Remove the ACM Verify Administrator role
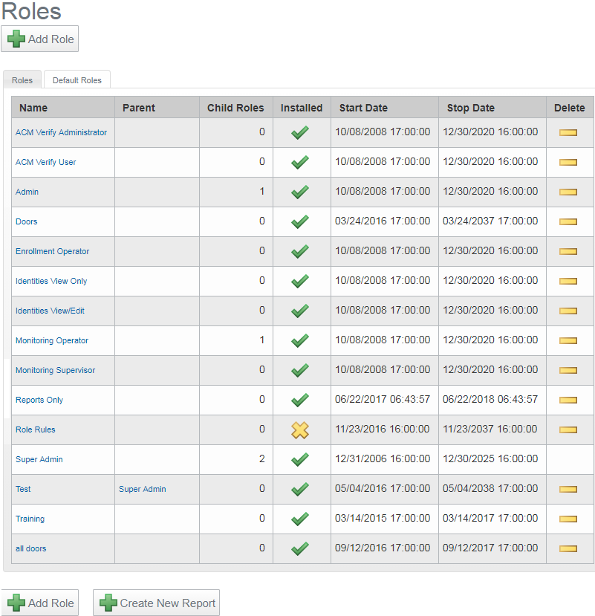Viewport: 595px width, 616px height. (x=568, y=132)
